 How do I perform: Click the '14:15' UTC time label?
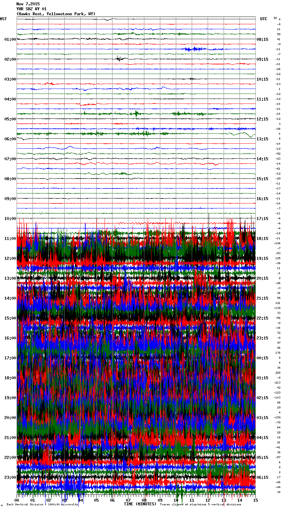[x=262, y=159]
